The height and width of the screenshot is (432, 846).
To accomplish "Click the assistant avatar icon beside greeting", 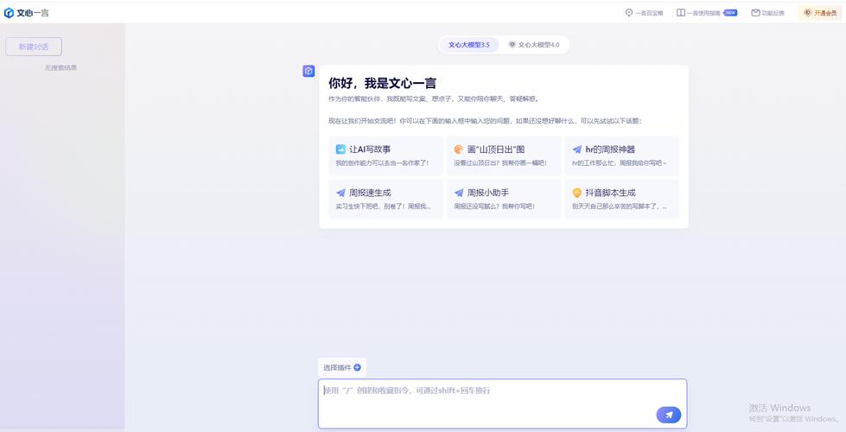I will click(309, 71).
